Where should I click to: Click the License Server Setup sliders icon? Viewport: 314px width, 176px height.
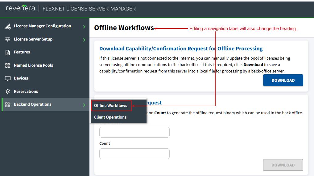coord(8,39)
